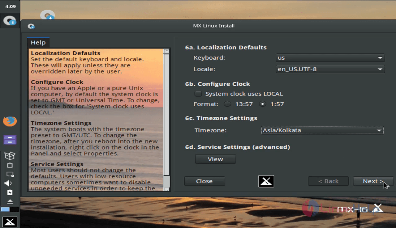Click the MX logo at the installer bottom
Screen dimensions: 396x228
(266, 181)
